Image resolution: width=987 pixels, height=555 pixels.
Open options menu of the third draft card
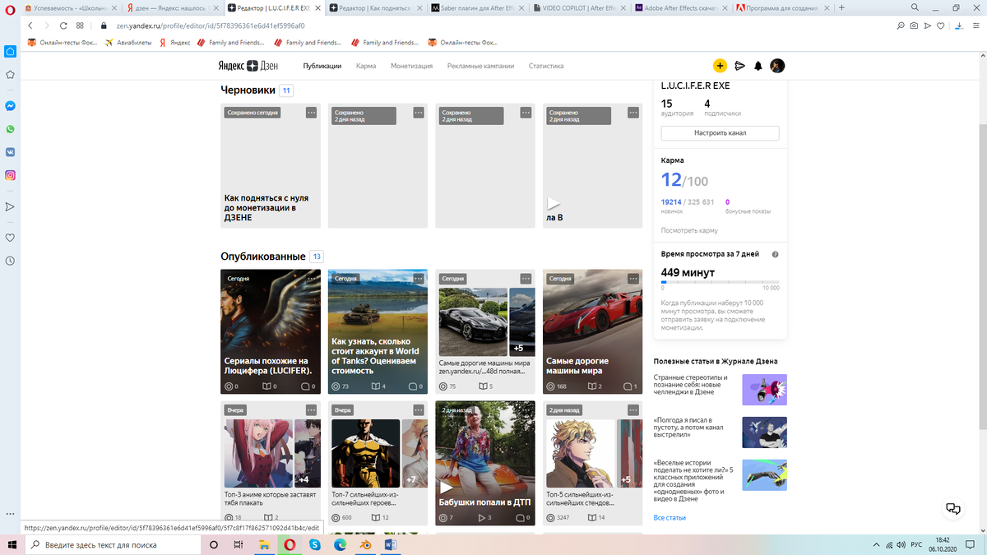526,113
